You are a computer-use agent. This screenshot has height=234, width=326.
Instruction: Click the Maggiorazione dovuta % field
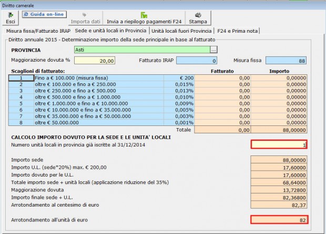(x=95, y=61)
